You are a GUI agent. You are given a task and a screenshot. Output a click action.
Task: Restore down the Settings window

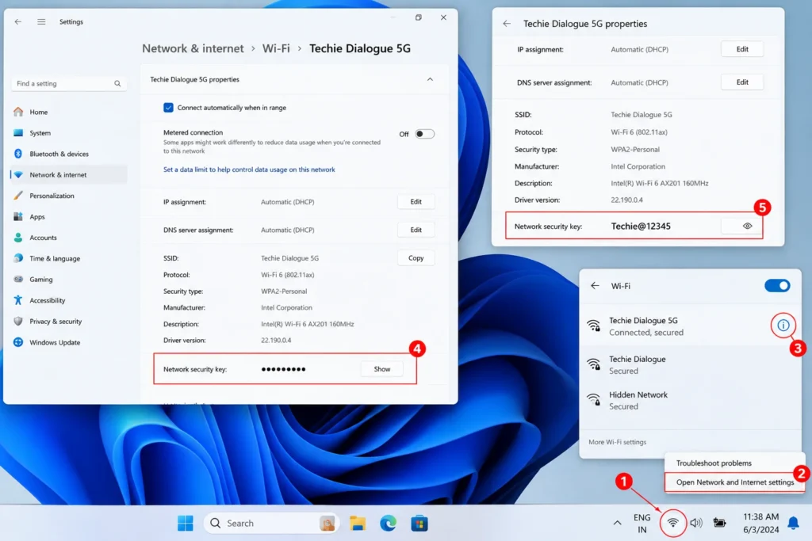coord(419,17)
